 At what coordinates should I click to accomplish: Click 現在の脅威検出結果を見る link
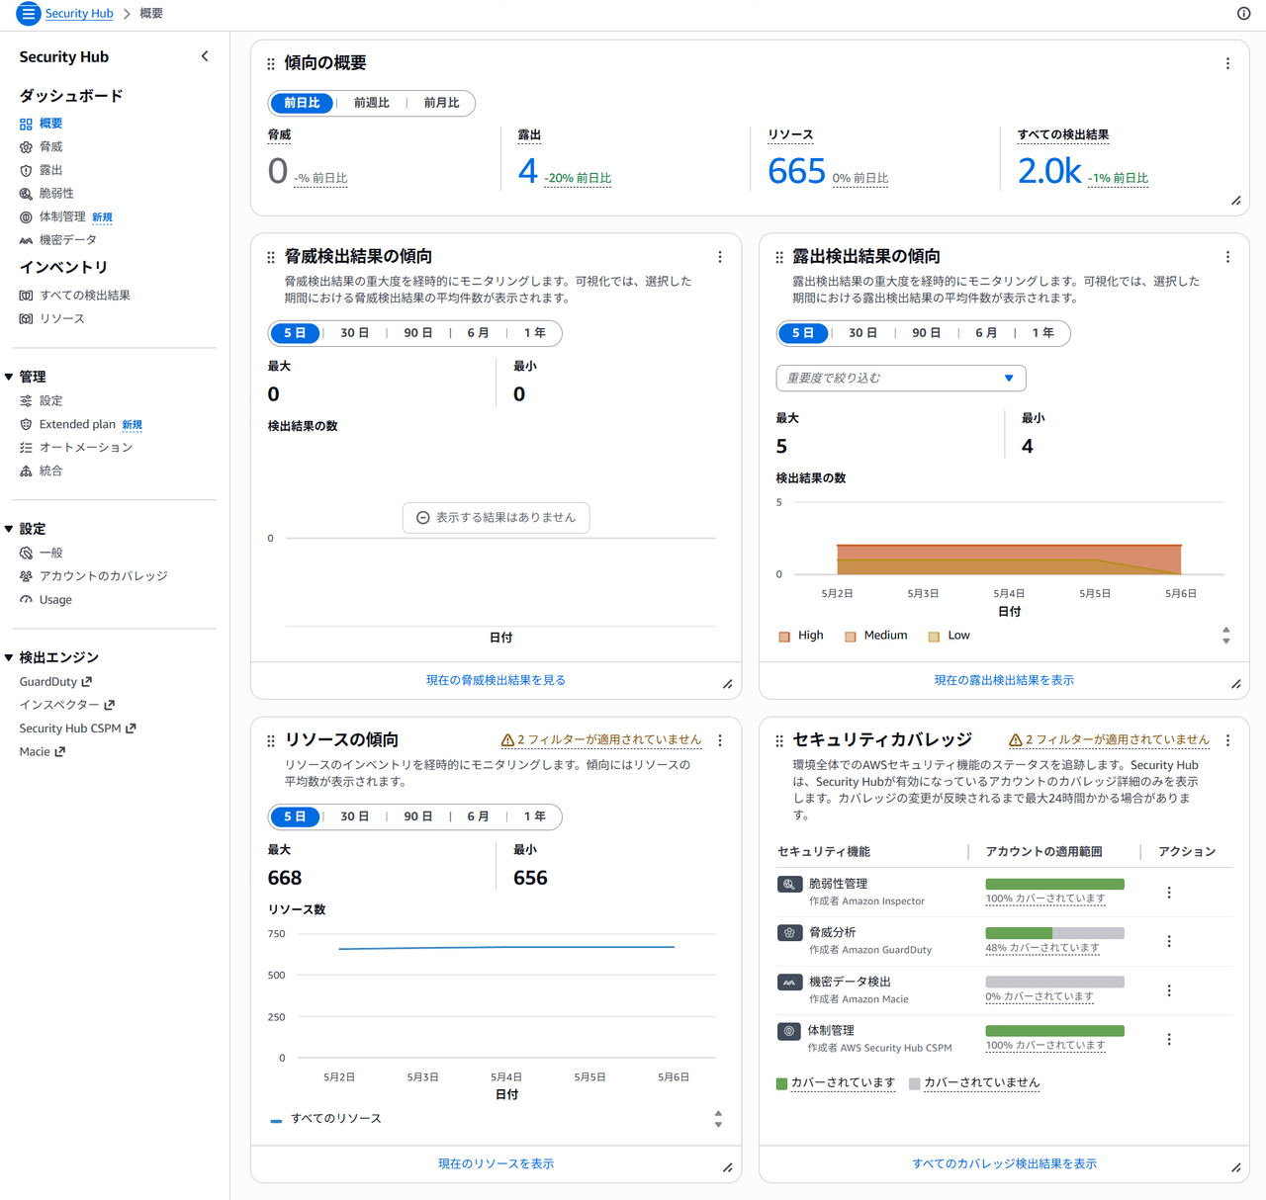click(x=496, y=680)
